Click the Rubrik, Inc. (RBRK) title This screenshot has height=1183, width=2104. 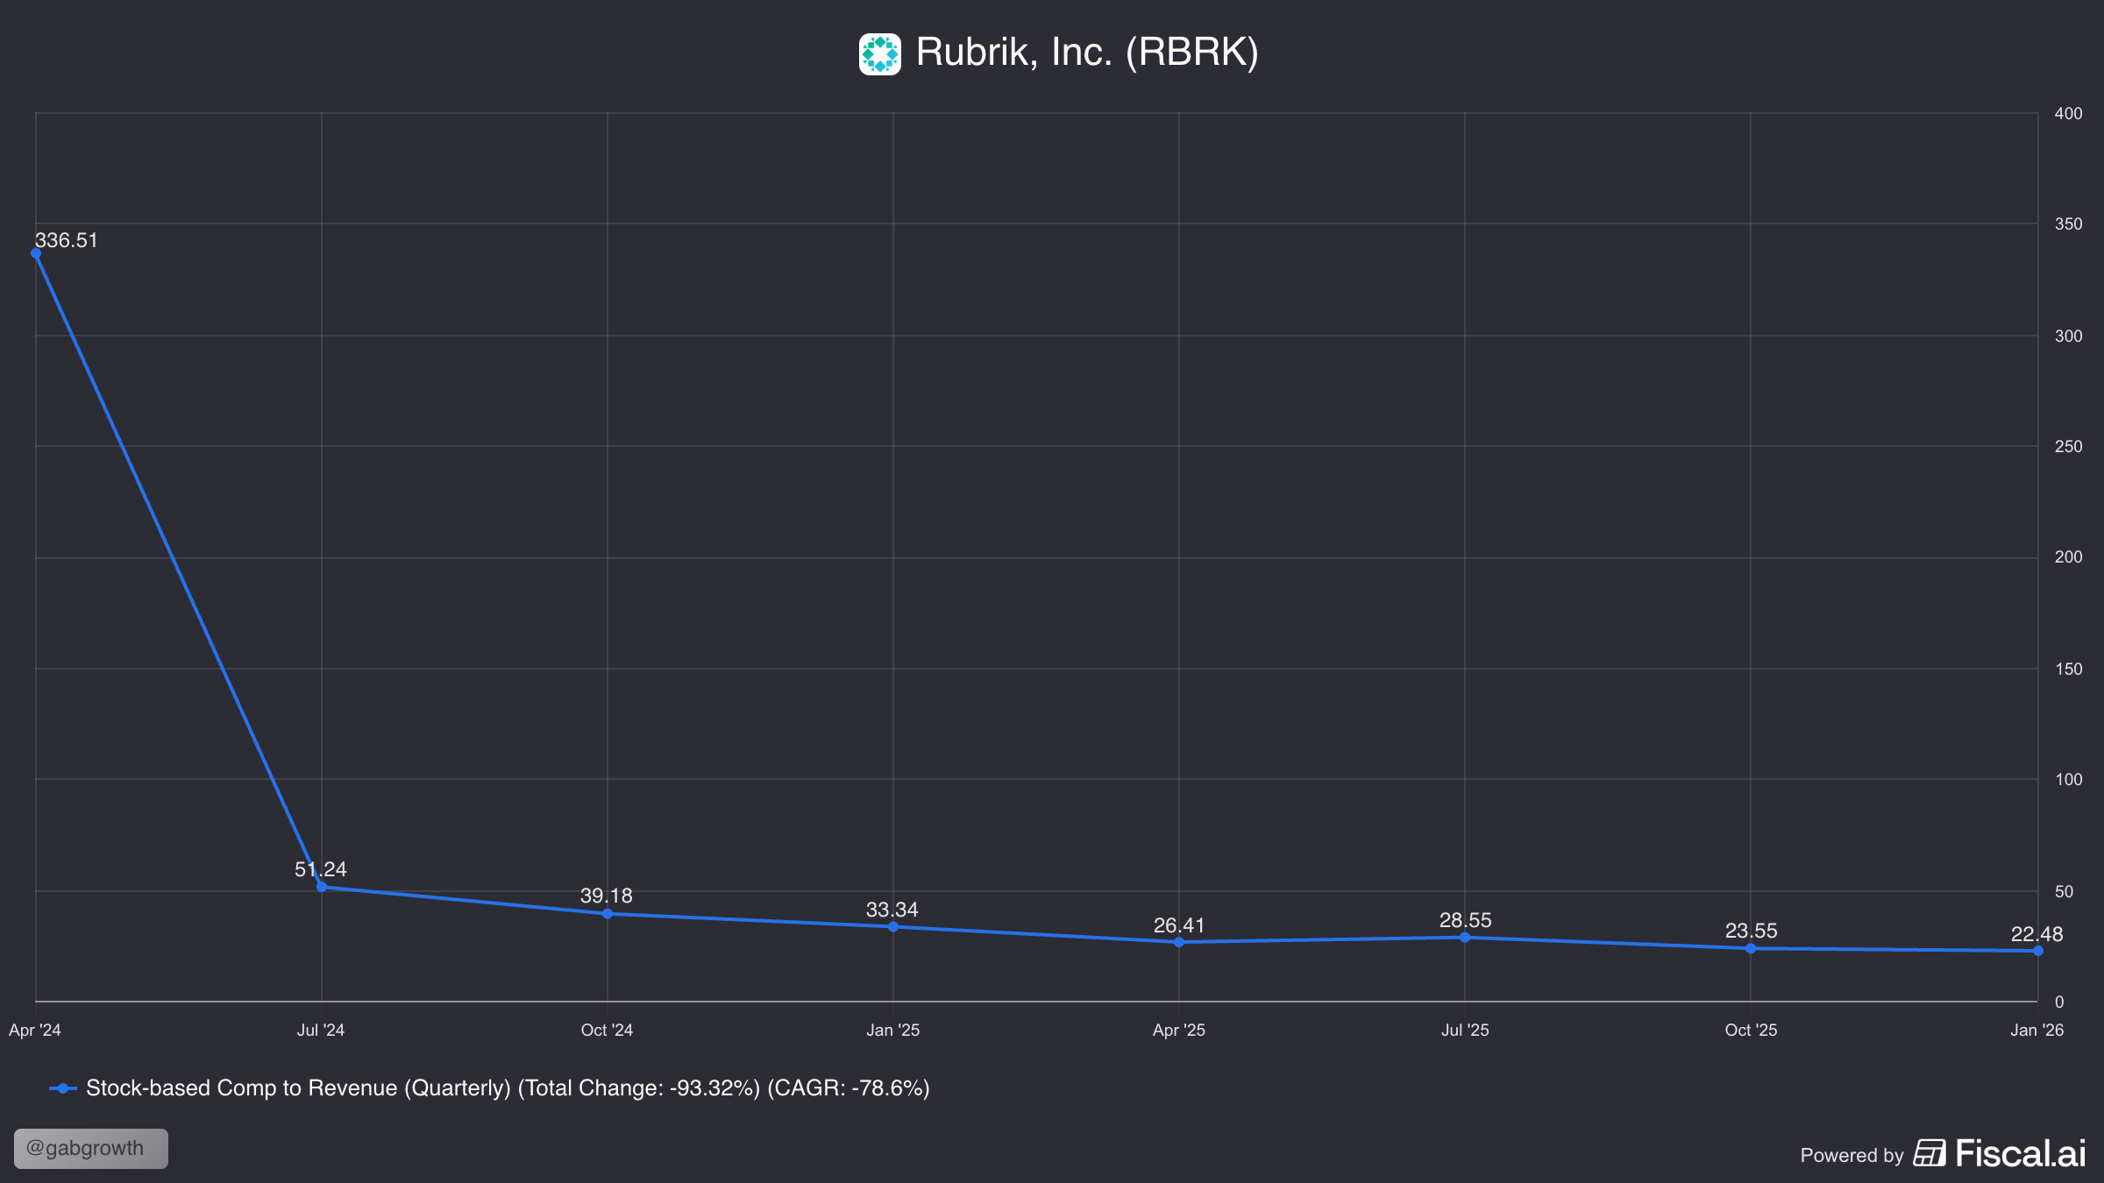point(1087,53)
